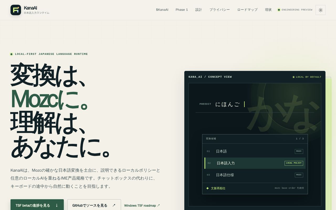The image size is (336, 210).
Task: Open the GitHubでソースを見る button
Action: pyautogui.click(x=94, y=205)
